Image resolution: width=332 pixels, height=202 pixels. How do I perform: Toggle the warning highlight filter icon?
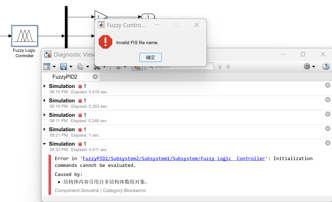tap(137, 68)
